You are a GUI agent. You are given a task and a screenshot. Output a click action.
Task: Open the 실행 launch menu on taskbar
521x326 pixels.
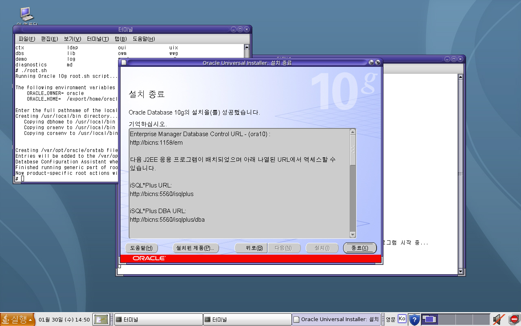[18, 319]
